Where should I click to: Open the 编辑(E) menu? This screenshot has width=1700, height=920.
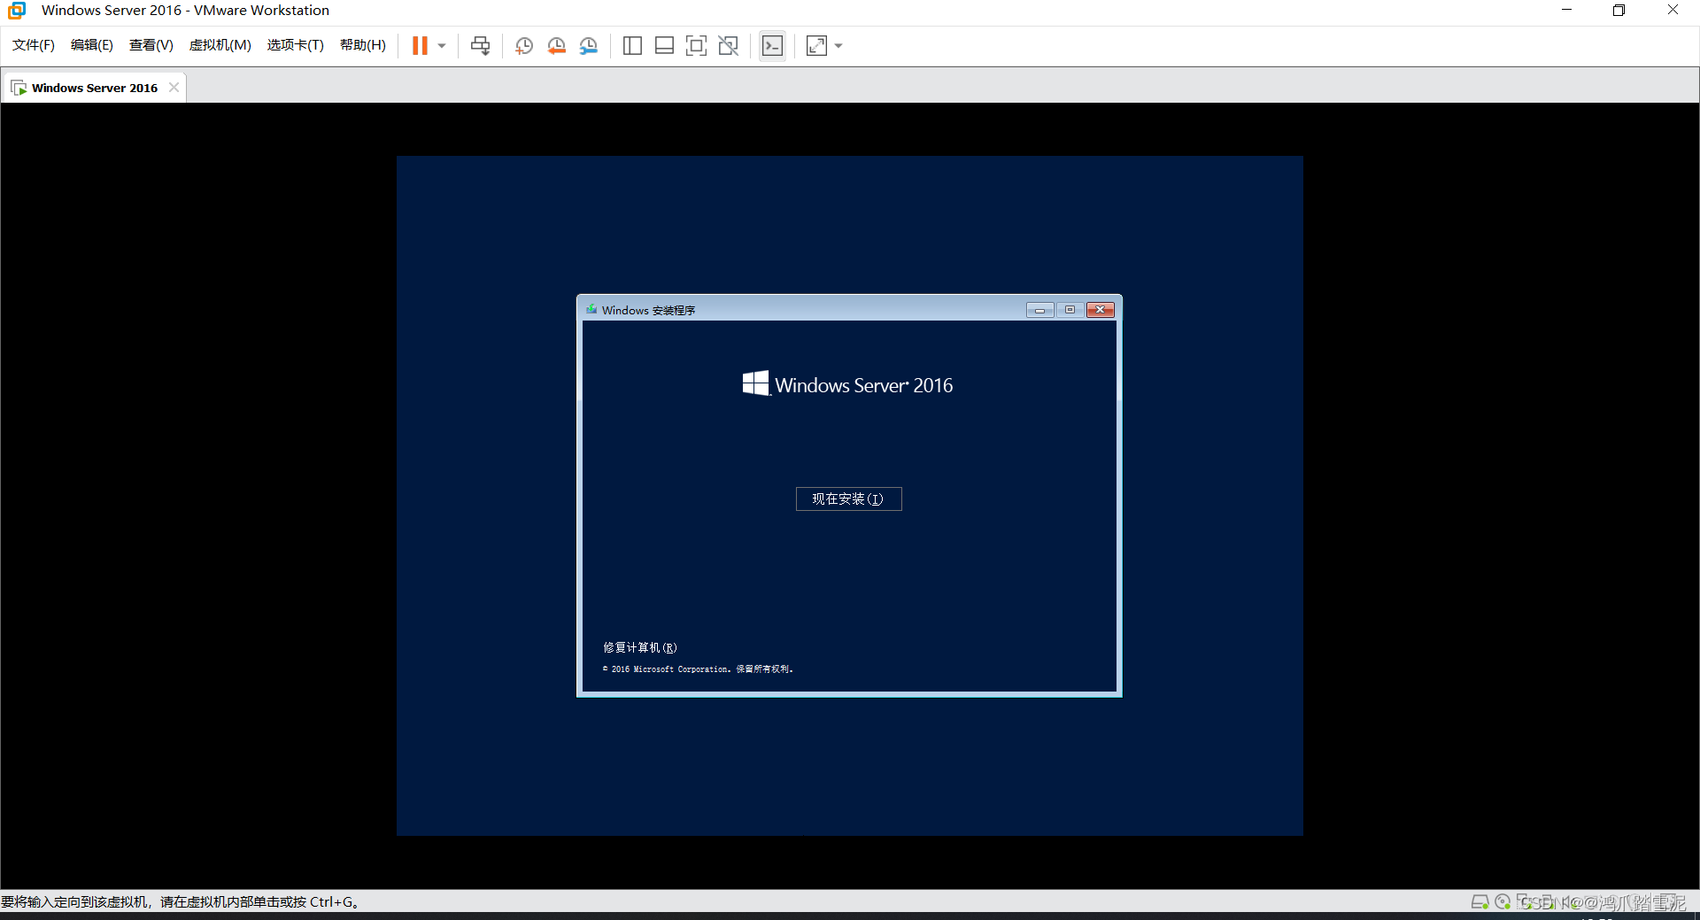(x=92, y=45)
